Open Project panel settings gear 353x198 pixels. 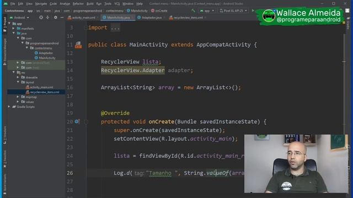point(55,17)
